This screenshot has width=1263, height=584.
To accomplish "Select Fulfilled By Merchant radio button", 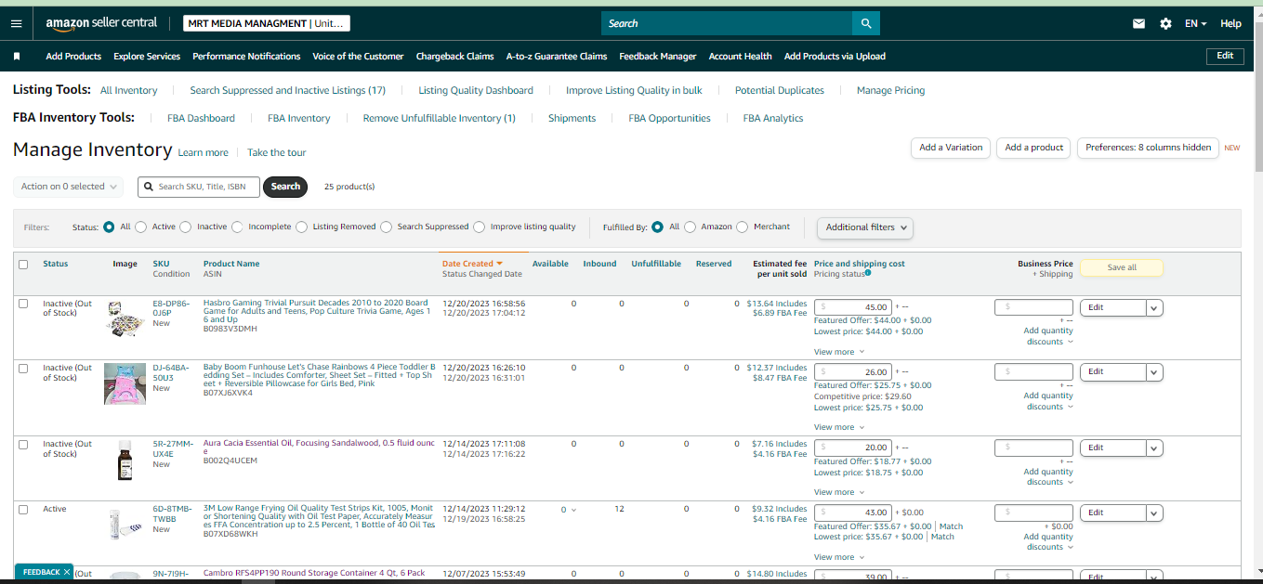I will click(743, 227).
